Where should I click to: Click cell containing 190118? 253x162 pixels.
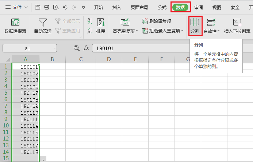(26, 152)
